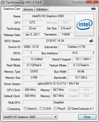Select the Driver Version text field
This screenshot has height=122, width=99.
click(x=58, y=84)
